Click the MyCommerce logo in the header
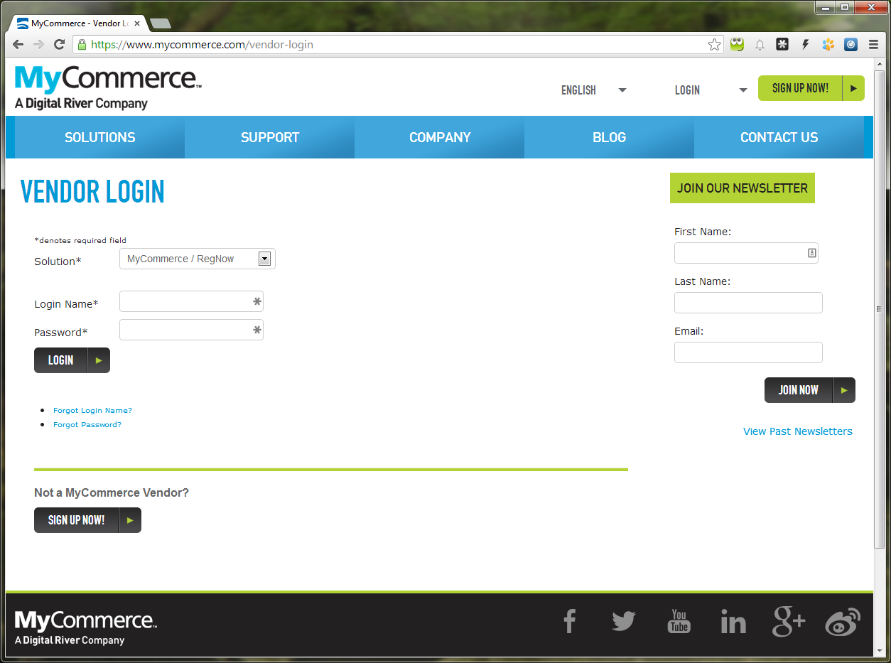 coord(108,87)
